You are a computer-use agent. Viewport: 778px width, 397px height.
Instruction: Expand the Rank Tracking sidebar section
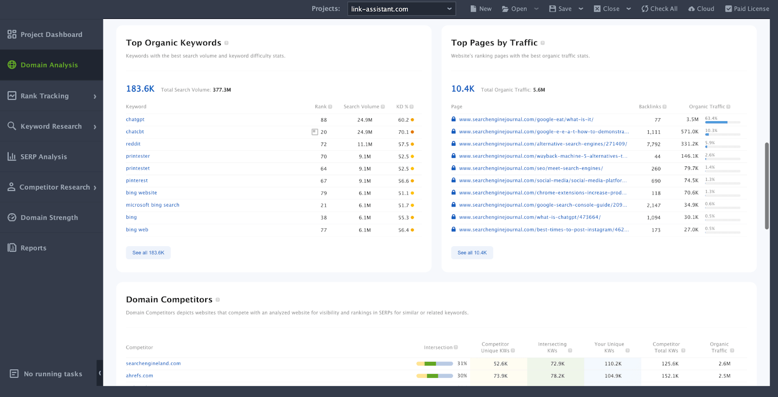[x=95, y=96]
